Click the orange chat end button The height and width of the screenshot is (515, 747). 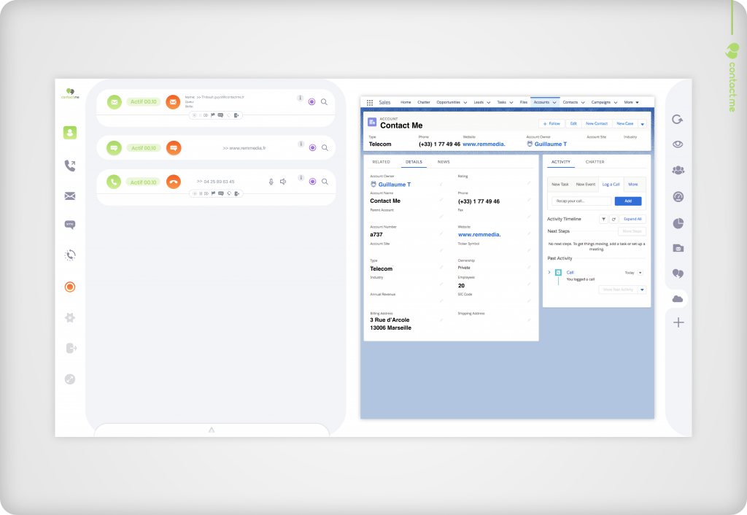(174, 148)
